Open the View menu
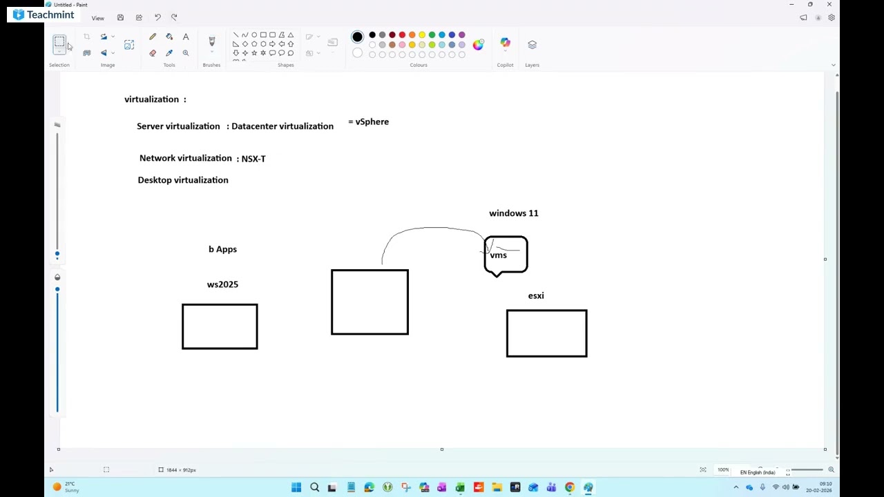 pos(98,18)
